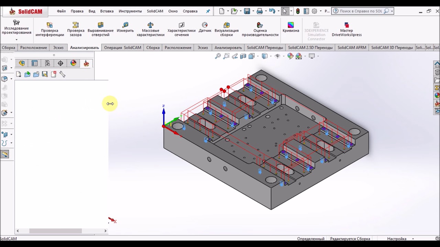Click right scroll arrow of panel scrollbar
The width and height of the screenshot is (440, 247).
[x=105, y=231]
